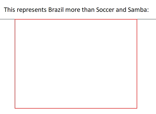Click the colon ending the heading text
The image size is (156, 114).
point(148,10)
